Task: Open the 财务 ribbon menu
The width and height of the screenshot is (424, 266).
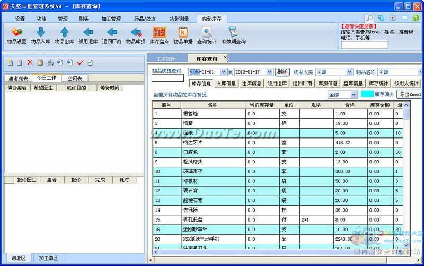Action: [84, 19]
